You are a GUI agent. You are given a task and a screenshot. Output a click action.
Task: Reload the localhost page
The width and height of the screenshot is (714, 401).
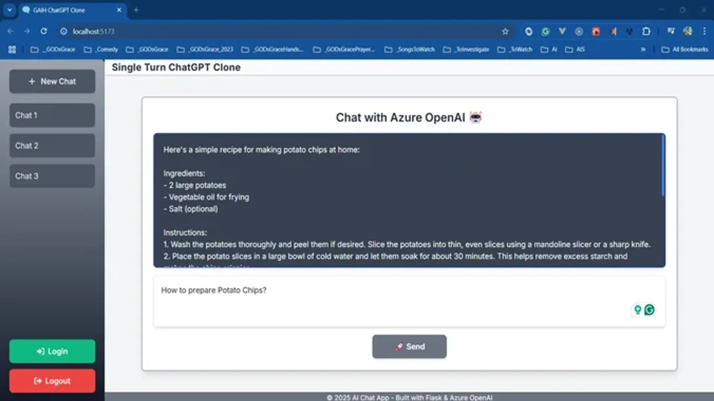[x=44, y=31]
